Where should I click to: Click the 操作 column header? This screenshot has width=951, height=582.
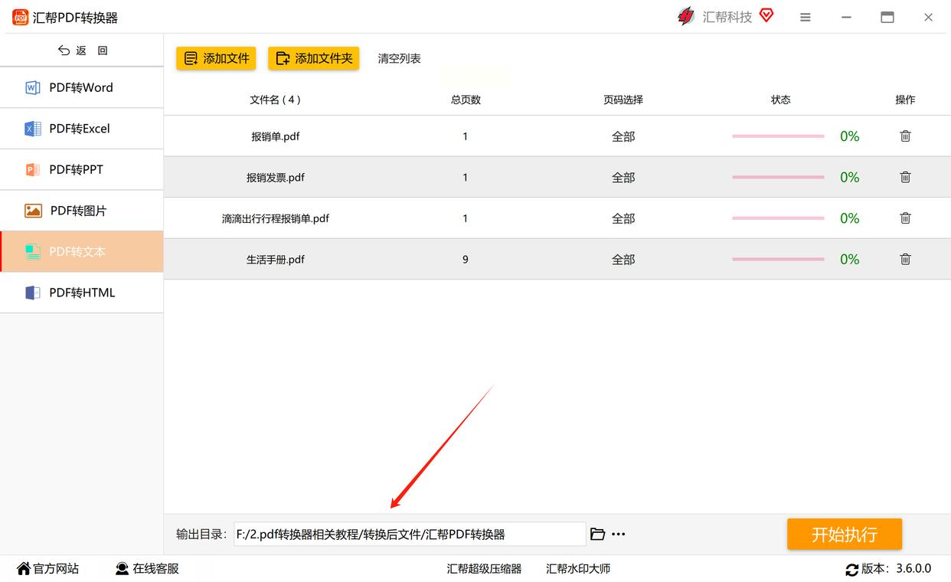click(x=905, y=100)
